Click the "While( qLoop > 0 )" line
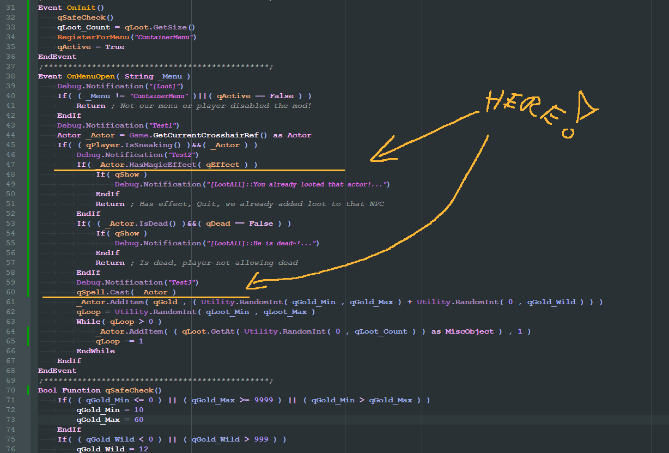Image resolution: width=669 pixels, height=453 pixels. (119, 322)
